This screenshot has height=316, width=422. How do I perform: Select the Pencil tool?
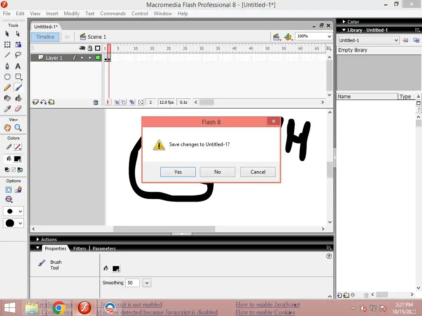pyautogui.click(x=7, y=88)
